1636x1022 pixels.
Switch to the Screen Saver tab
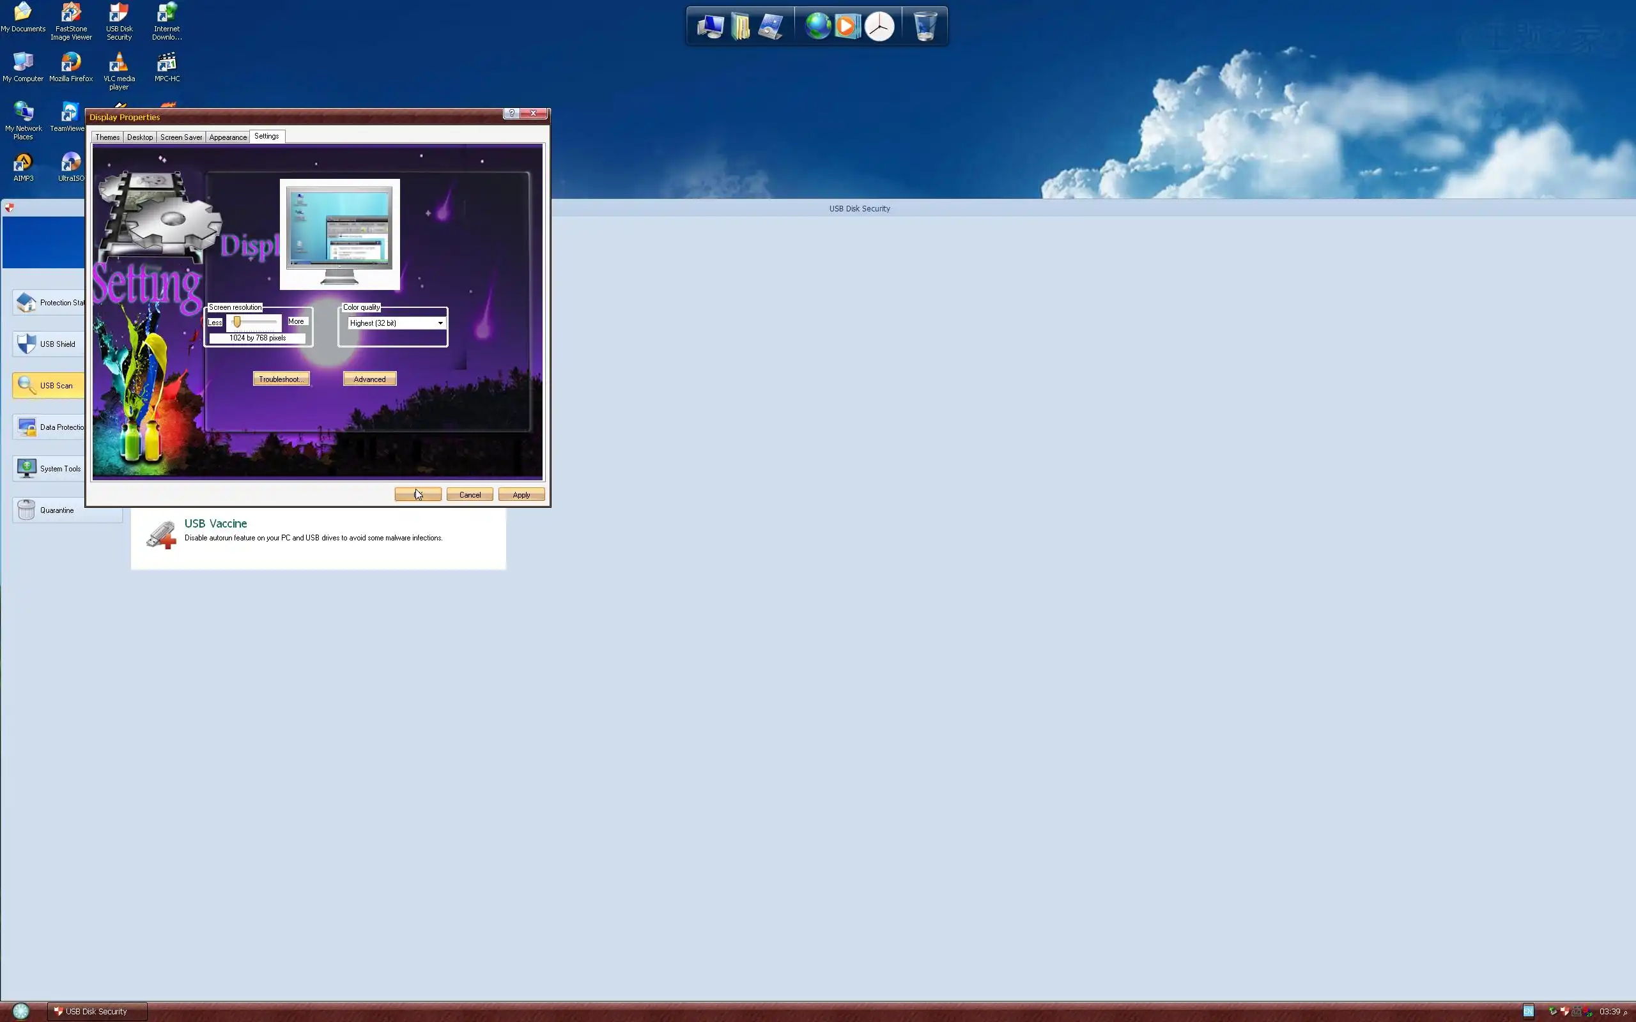click(181, 137)
